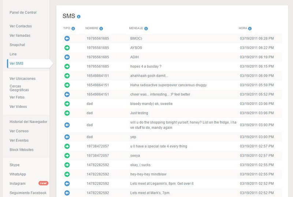Viewport: 293px width, 197px height.
Task: Open Skype section in sidebar
Action: click(x=15, y=165)
